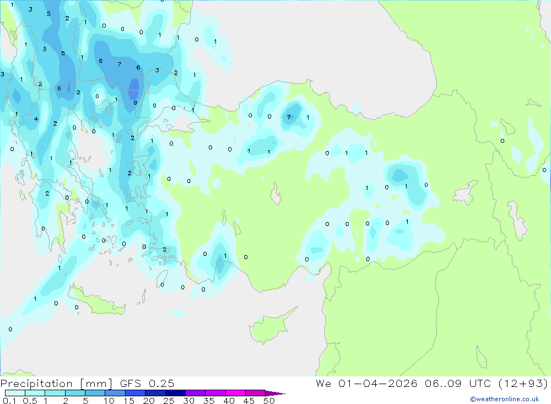Click the '(12+93)' forecast hour text
Image resolution: width=551 pixels, height=404 pixels.
(523, 384)
